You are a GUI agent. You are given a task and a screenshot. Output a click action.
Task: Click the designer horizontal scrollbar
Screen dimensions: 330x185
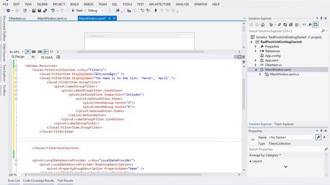coord(140,51)
